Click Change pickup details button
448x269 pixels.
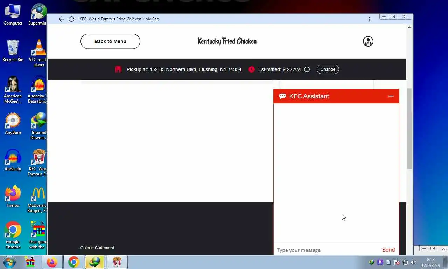click(328, 69)
